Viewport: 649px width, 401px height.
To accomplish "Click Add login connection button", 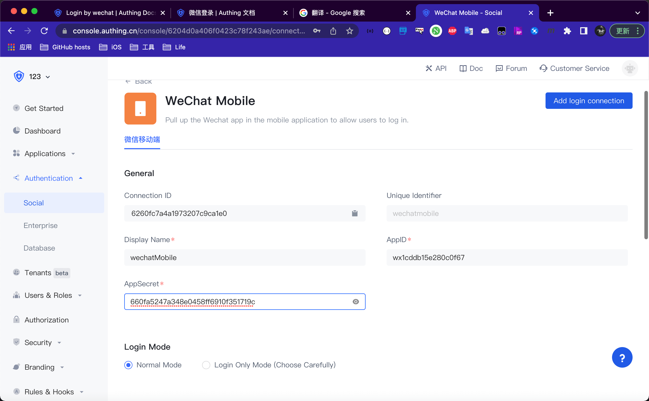I will [588, 101].
